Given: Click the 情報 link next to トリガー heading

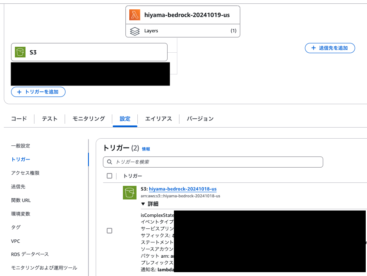Looking at the screenshot, I should click(146, 149).
